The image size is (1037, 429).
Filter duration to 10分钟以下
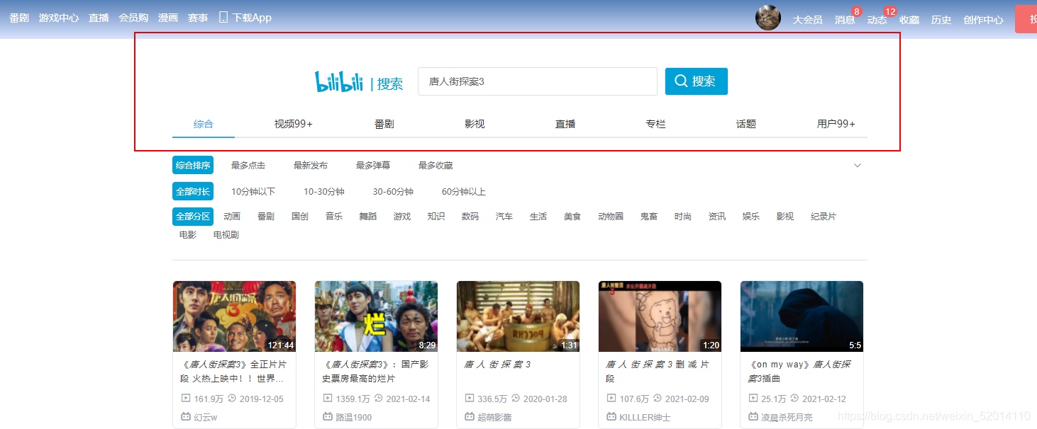(x=253, y=191)
